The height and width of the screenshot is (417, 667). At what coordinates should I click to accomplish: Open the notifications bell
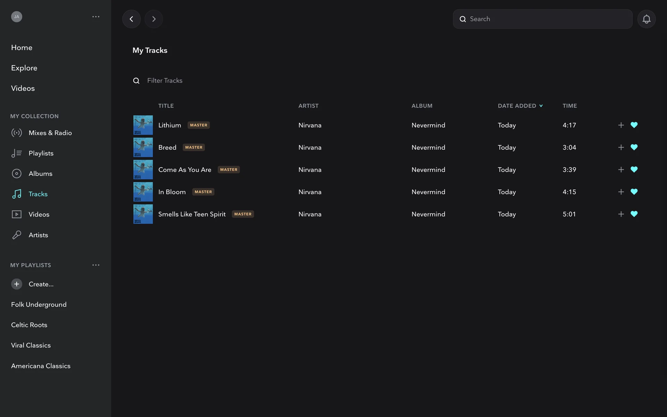coord(646,19)
